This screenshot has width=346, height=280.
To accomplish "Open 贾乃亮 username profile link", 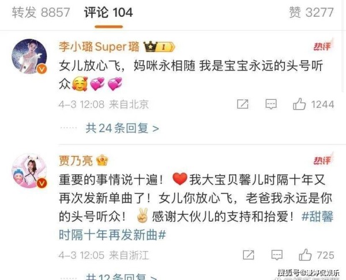I will coord(76,160).
